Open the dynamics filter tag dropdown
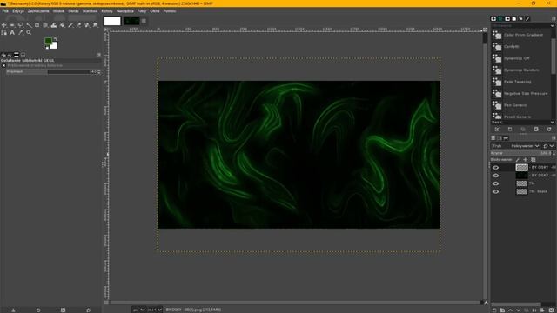Viewport: 557px width, 313px height. point(552,26)
